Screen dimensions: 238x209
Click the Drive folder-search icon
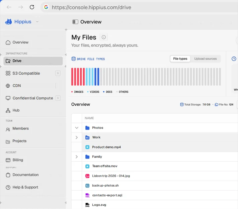pos(8,61)
